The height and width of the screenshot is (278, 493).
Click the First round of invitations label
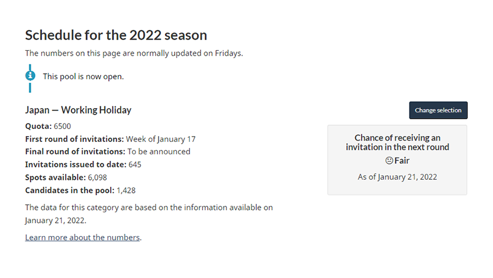[x=75, y=139]
